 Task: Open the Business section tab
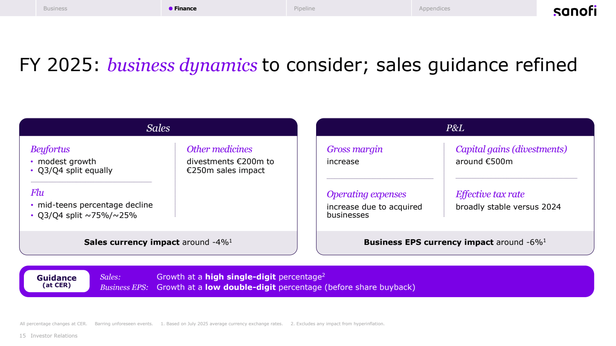(98, 8)
